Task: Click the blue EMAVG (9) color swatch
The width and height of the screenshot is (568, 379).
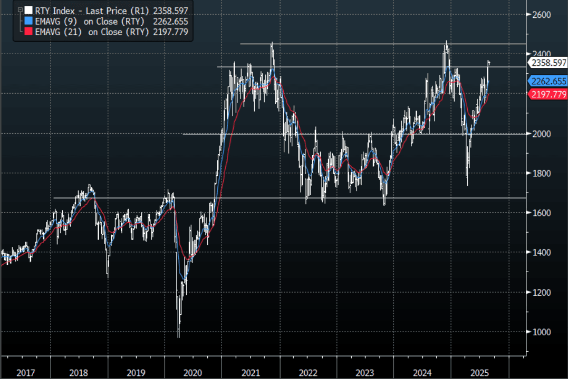Action: point(28,21)
